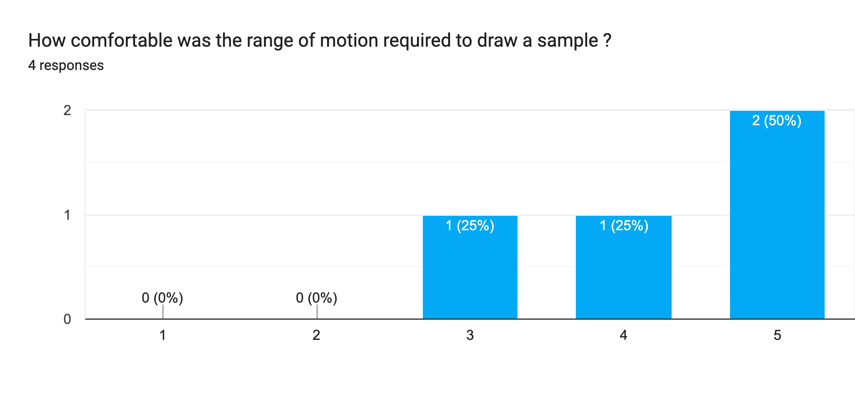Select the blue bar for rating 3
The height and width of the screenshot is (406, 855).
470,272
